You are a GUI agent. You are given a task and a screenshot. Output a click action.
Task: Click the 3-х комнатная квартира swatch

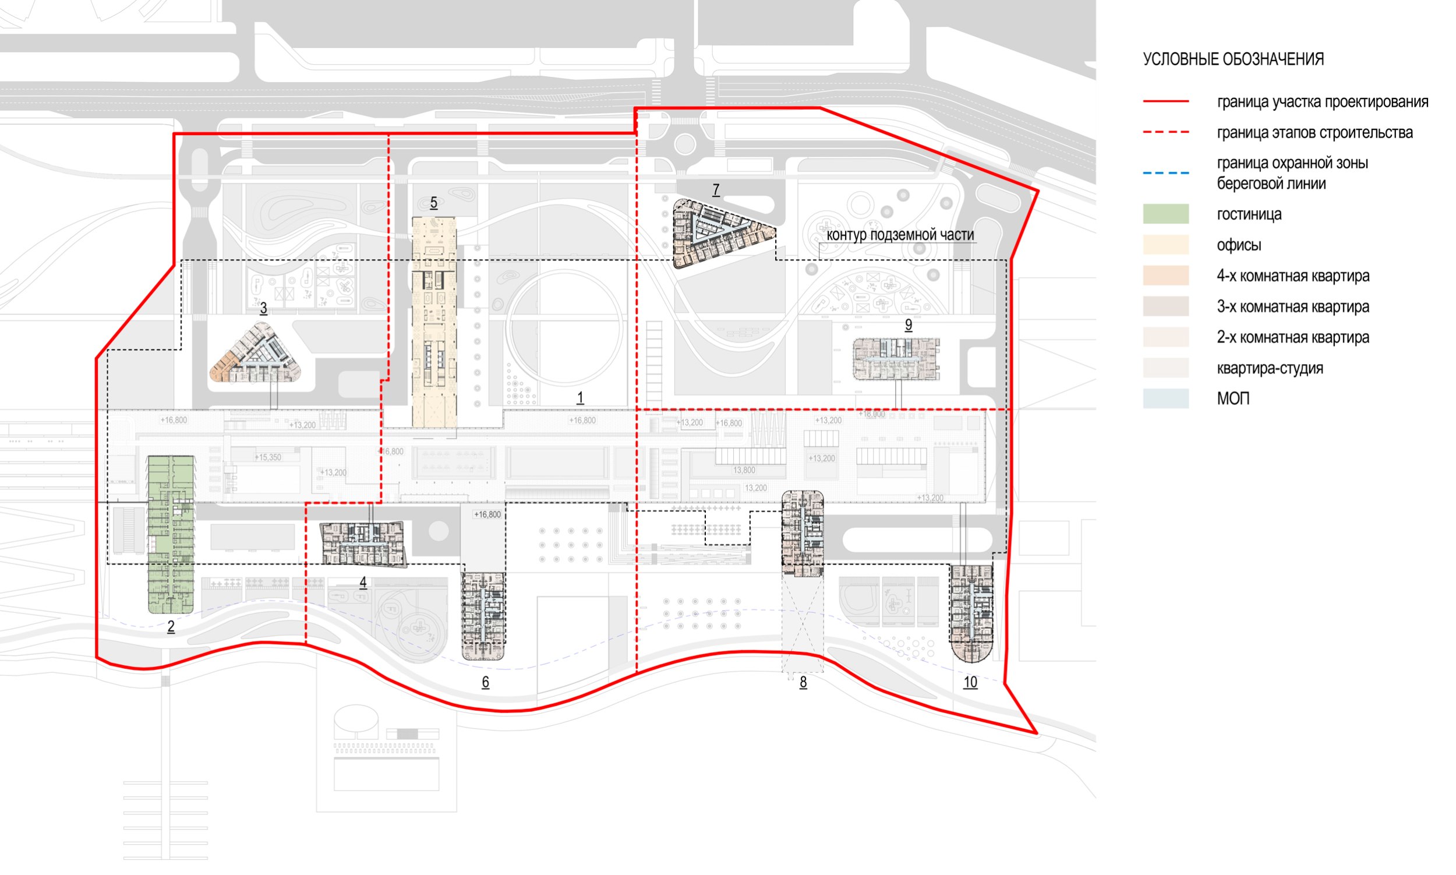coord(1165,306)
